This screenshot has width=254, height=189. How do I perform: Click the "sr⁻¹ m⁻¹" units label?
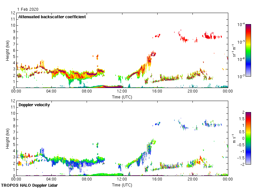(x=234, y=51)
